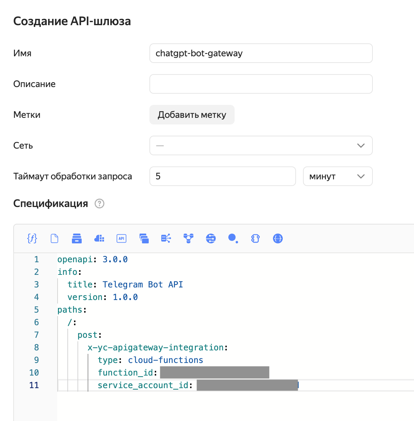The height and width of the screenshot is (421, 414).
Task: Open the Сеть network dropdown
Action: 261,145
